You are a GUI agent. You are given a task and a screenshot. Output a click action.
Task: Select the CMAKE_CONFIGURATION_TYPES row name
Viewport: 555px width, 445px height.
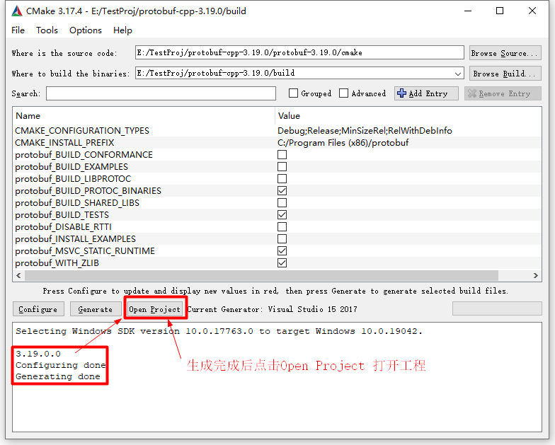(x=82, y=131)
